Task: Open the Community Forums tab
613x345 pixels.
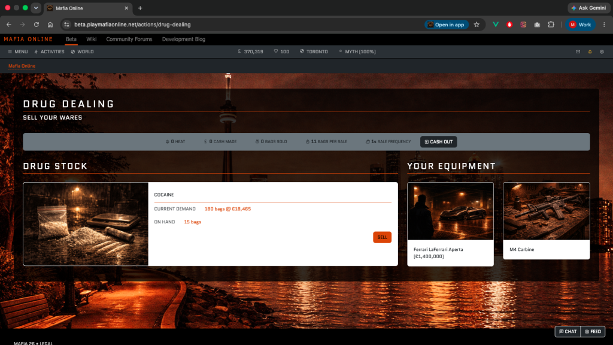Action: point(129,39)
